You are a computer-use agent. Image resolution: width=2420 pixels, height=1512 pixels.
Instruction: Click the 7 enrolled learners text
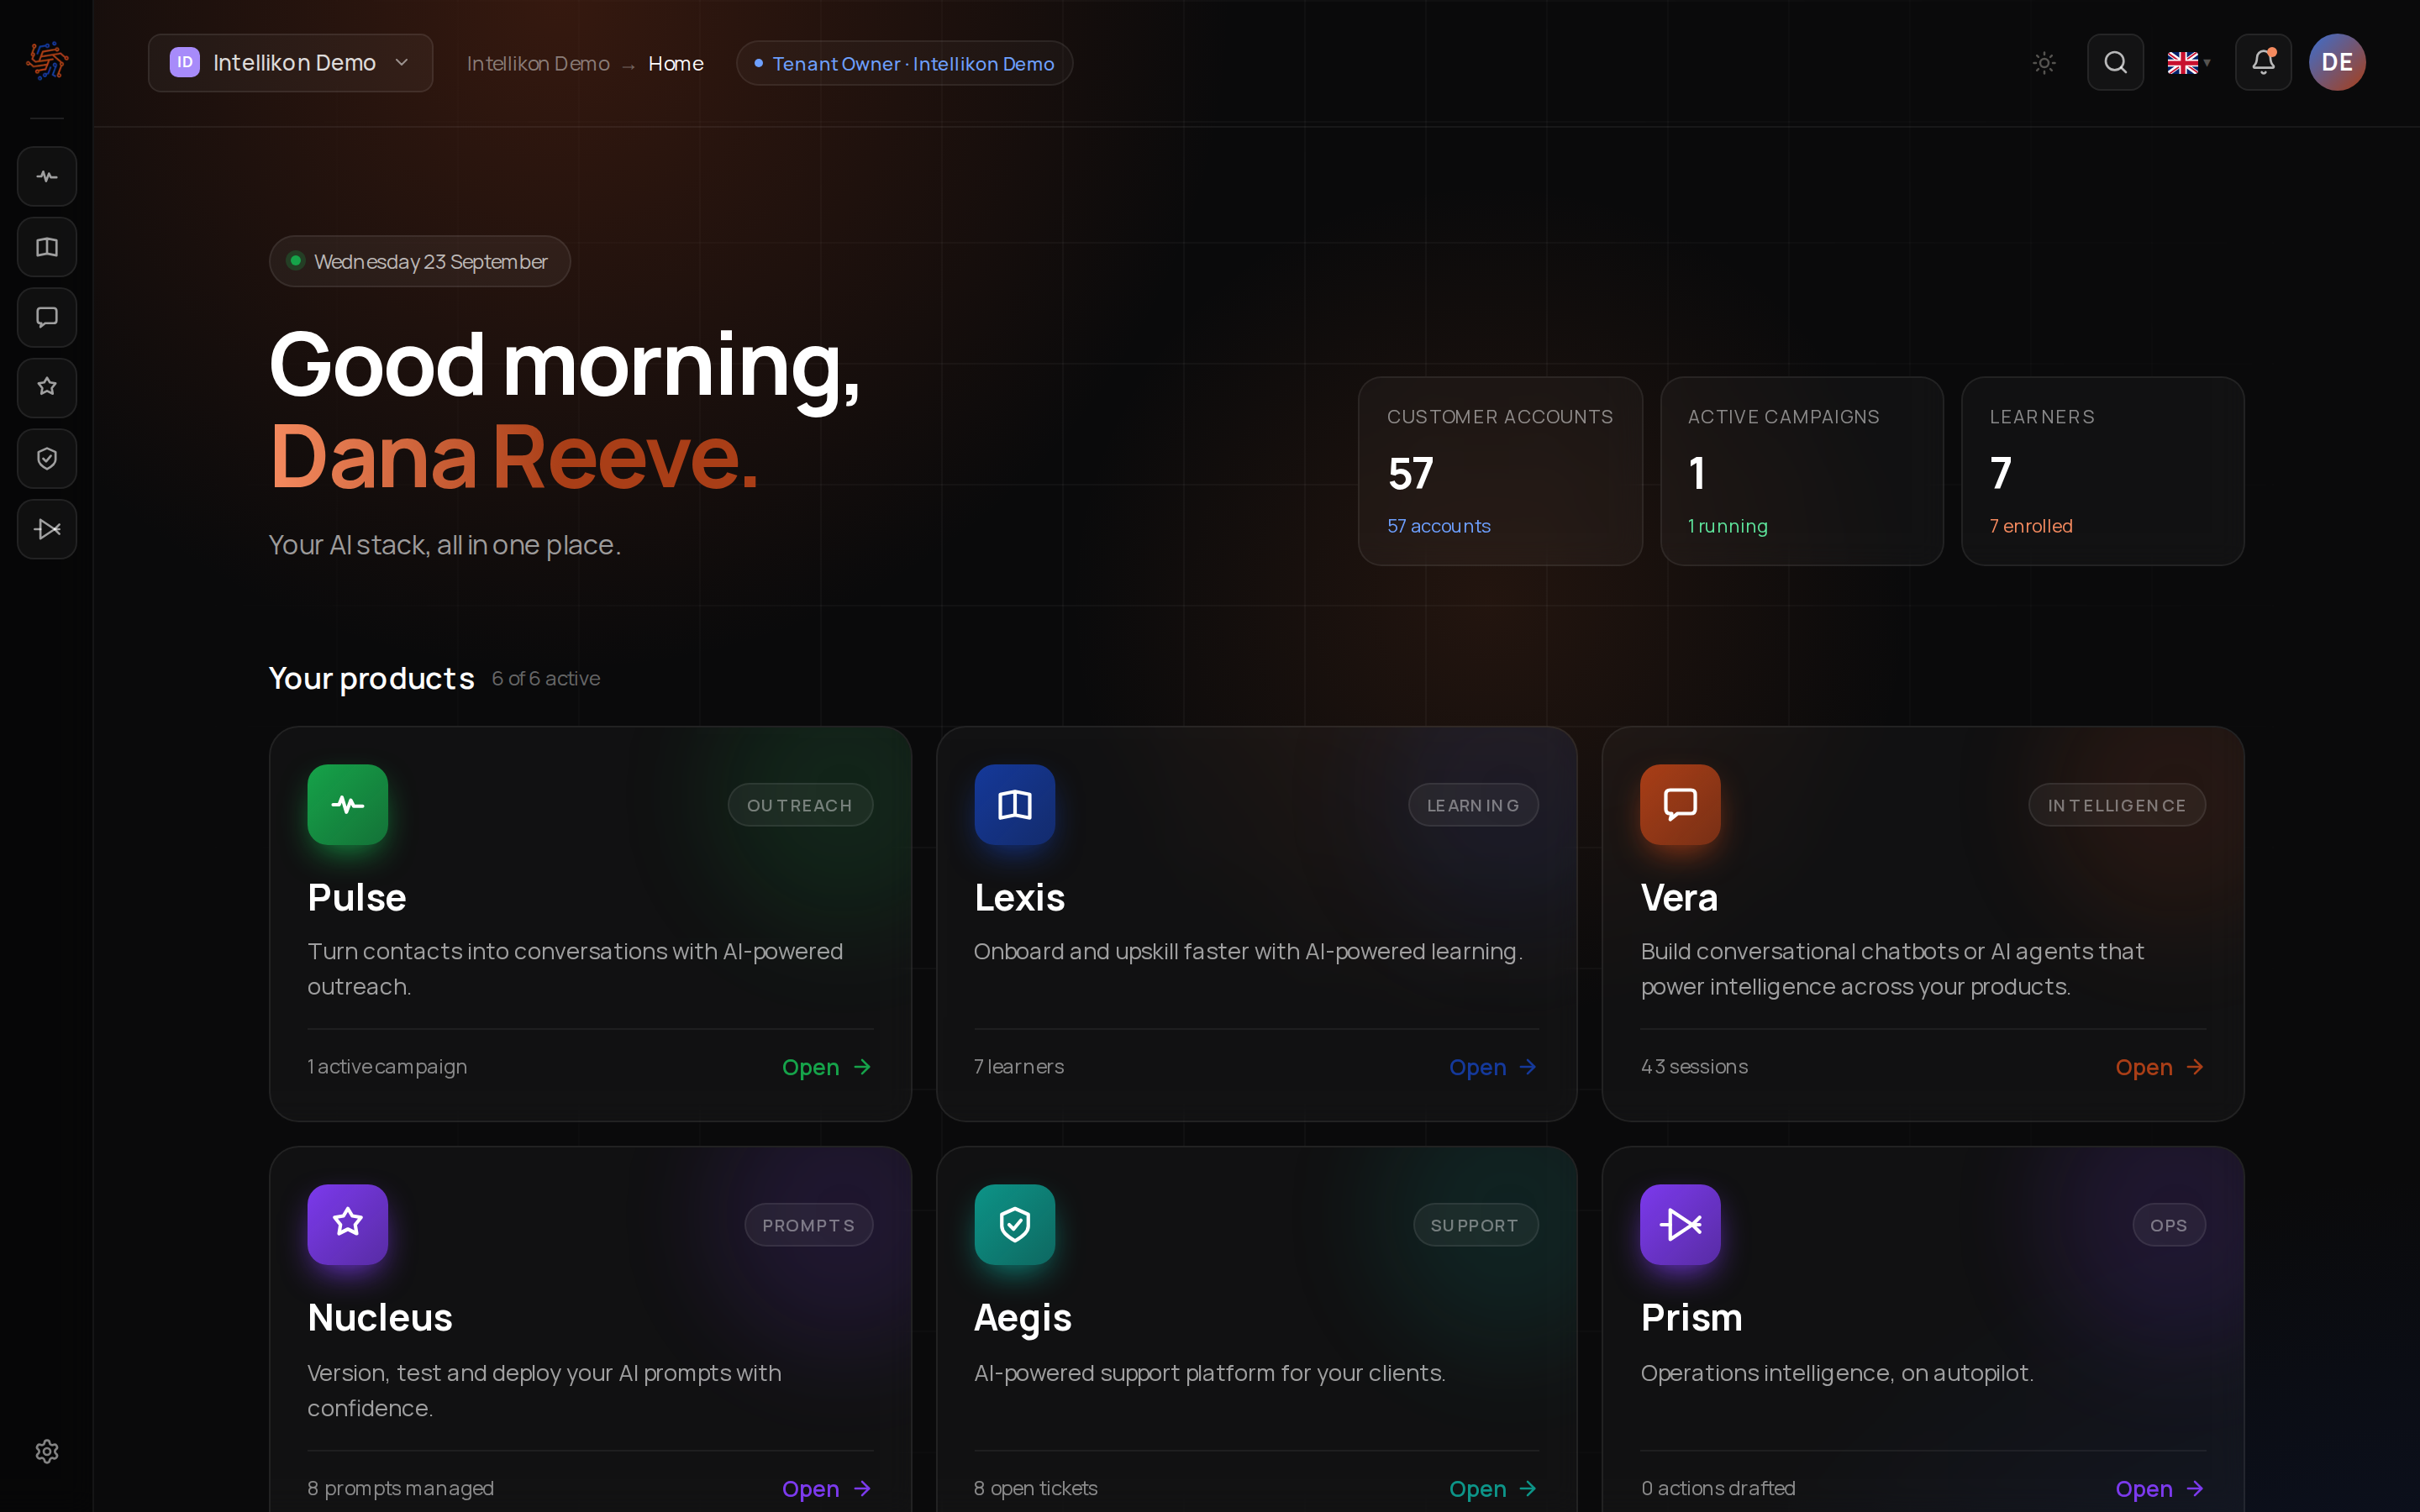coord(2030,526)
